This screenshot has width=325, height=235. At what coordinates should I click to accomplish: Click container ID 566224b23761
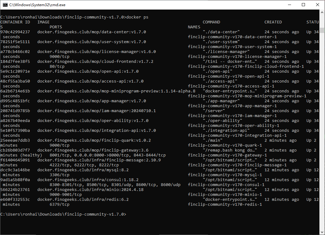[15, 190]
